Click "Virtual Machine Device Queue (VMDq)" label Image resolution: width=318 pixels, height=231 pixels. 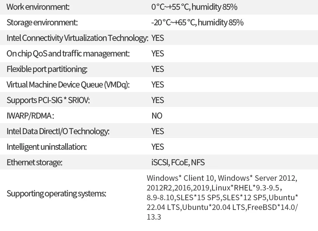68,85
